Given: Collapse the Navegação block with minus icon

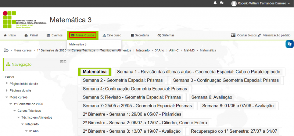Looking at the screenshot, I should (61, 61).
